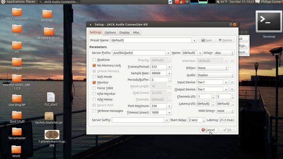This screenshot has width=283, height=159.
Task: Expand the Timeout (msec) 1000 dropdown
Action: coord(169,113)
